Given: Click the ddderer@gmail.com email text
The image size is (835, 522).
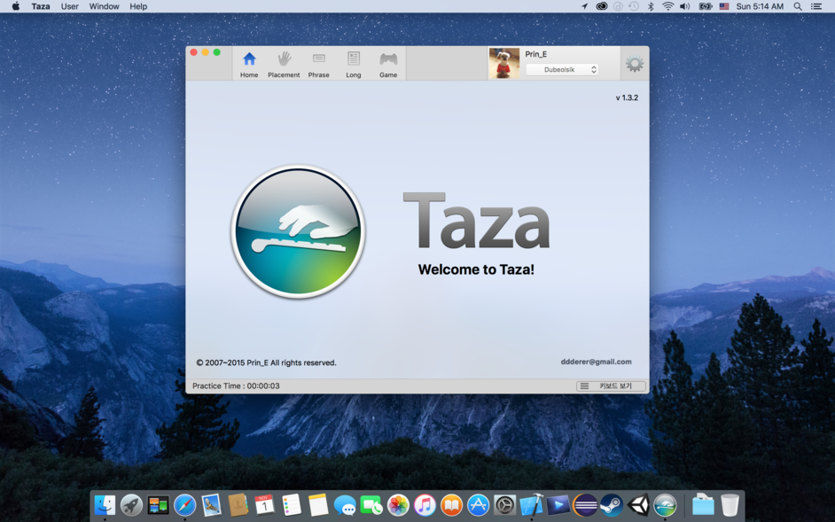Looking at the screenshot, I should tap(596, 362).
